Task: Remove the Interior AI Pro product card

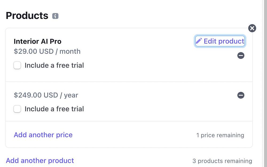Action: 252,28
